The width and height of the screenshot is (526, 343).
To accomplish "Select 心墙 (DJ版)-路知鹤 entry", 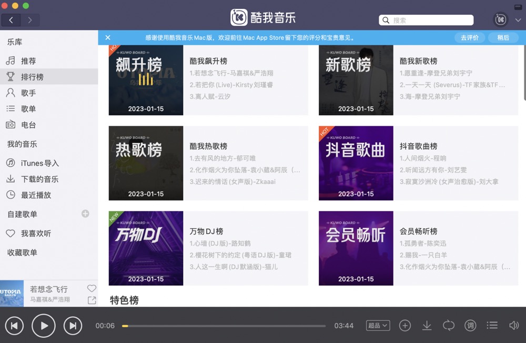I will (x=220, y=244).
